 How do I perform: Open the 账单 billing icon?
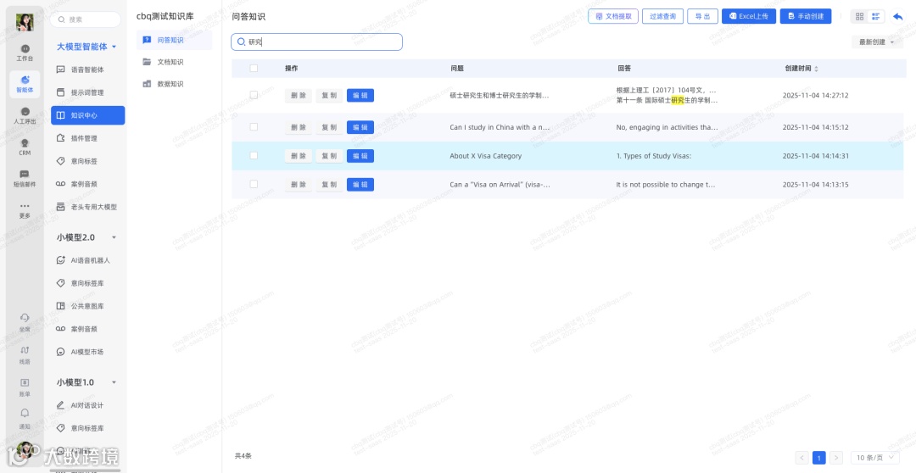tap(25, 387)
